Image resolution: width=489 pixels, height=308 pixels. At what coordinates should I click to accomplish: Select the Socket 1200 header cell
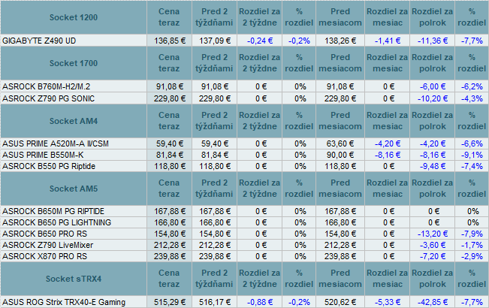[74, 17]
